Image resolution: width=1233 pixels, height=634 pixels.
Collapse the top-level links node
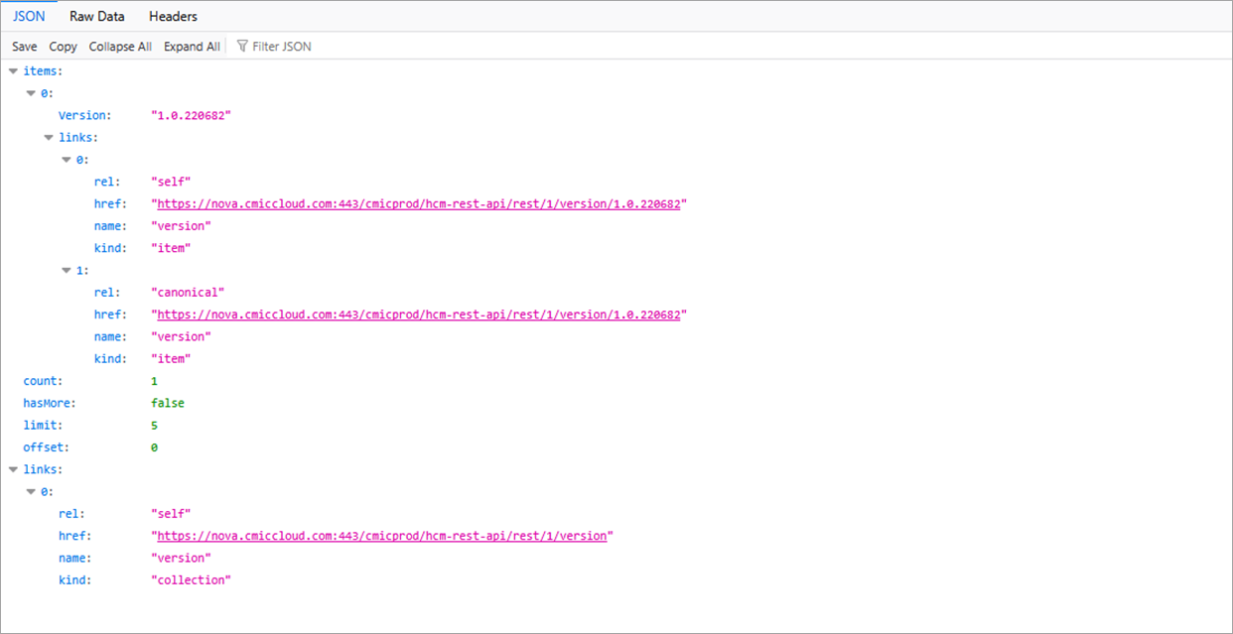pyautogui.click(x=14, y=468)
